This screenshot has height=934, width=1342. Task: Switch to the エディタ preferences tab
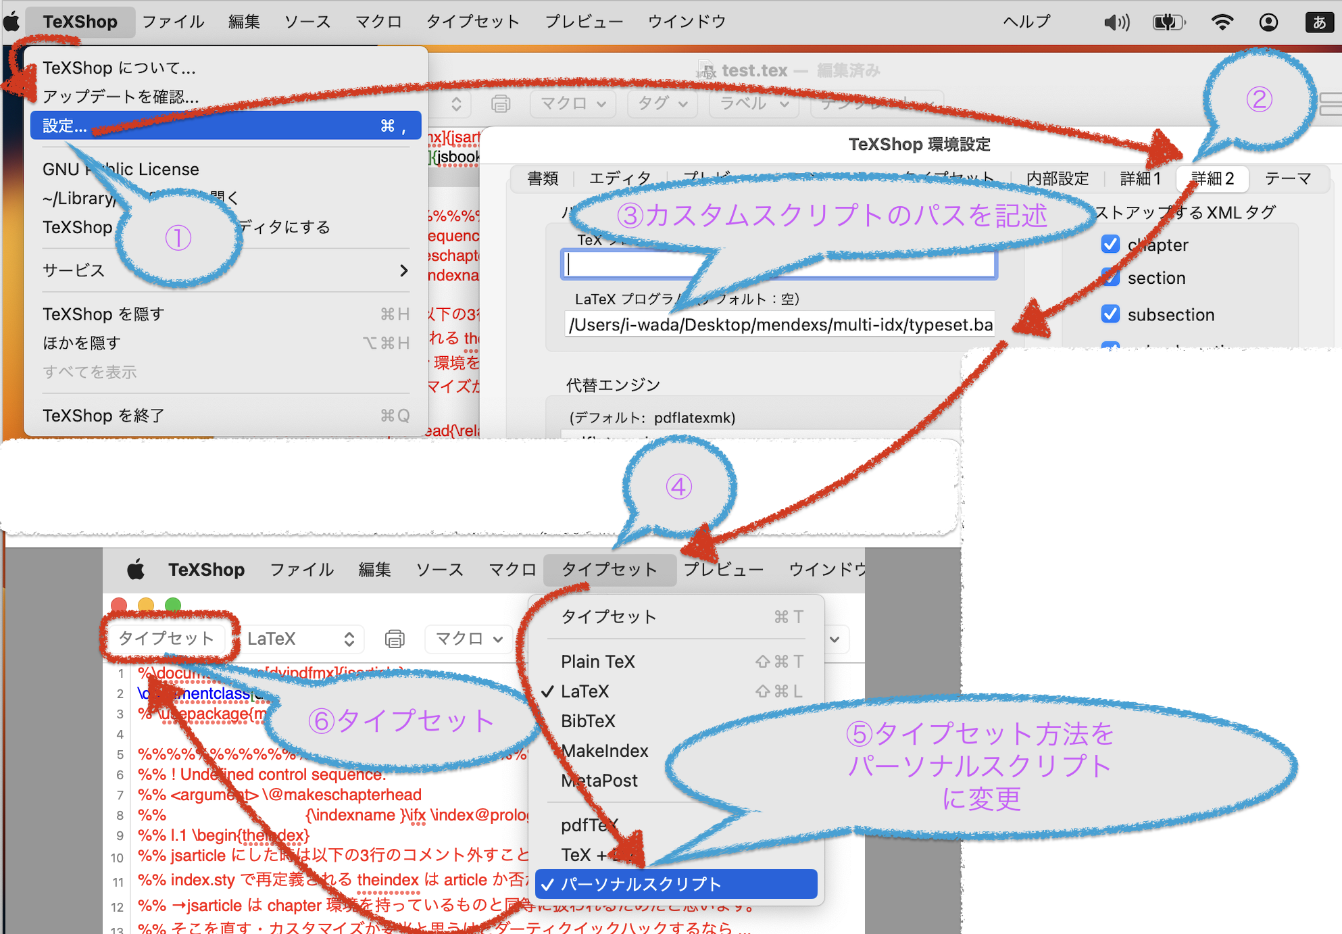click(620, 178)
